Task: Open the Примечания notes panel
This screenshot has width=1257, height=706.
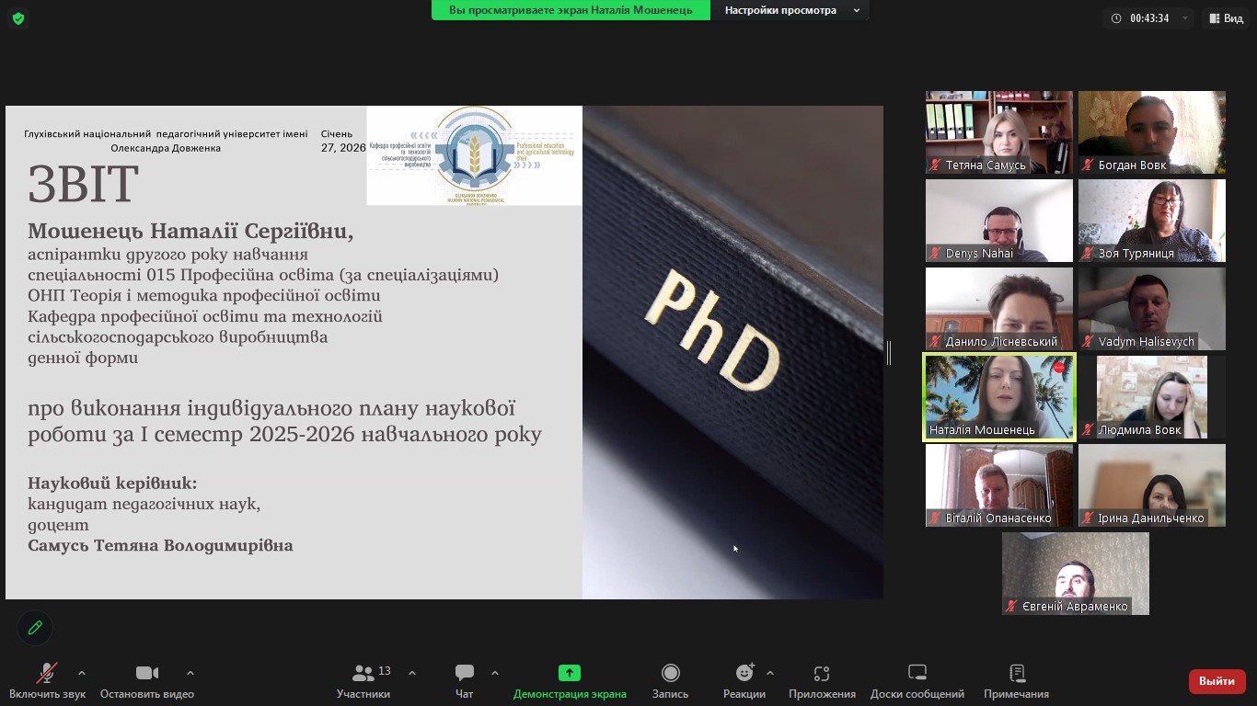Action: (x=1016, y=681)
